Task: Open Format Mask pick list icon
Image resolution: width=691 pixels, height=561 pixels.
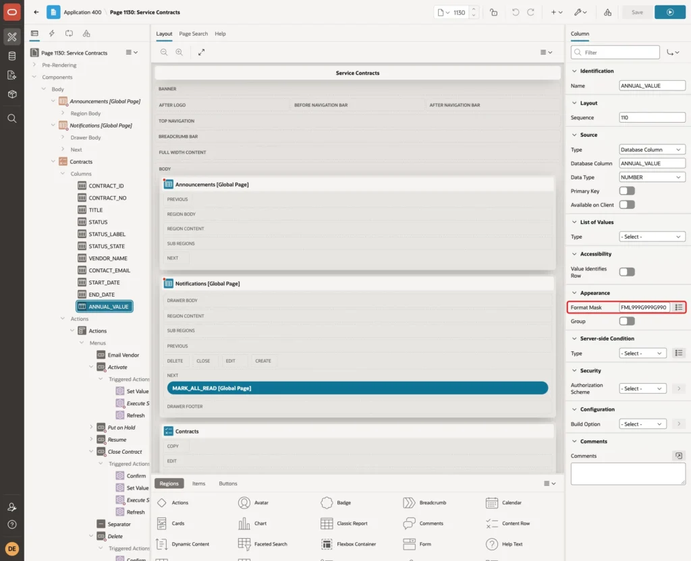Action: (679, 307)
